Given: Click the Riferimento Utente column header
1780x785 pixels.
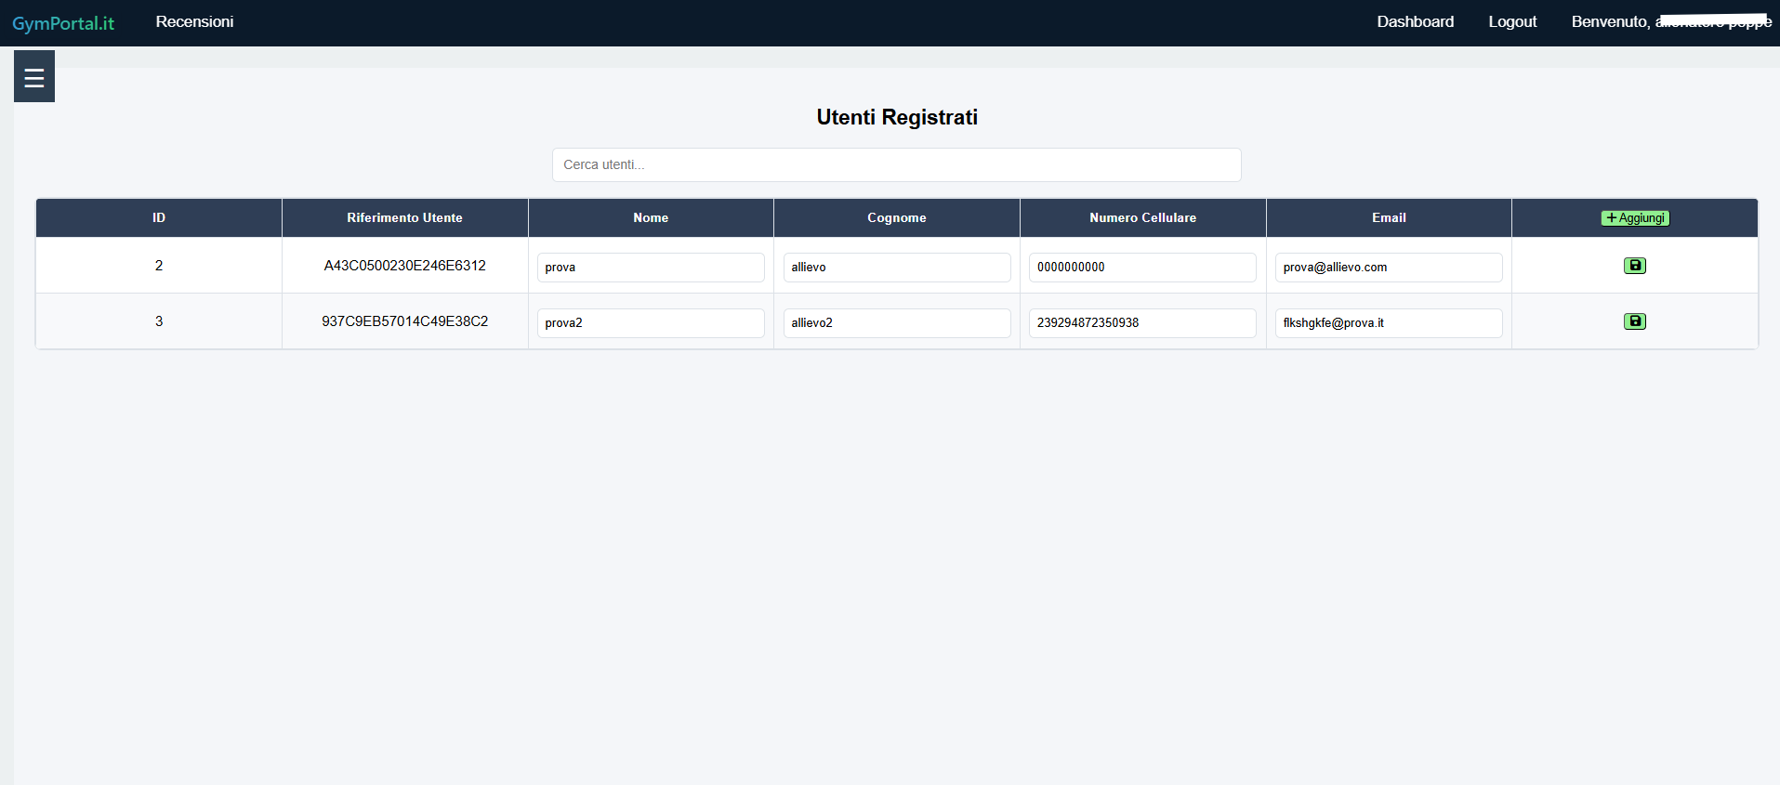Looking at the screenshot, I should [404, 217].
